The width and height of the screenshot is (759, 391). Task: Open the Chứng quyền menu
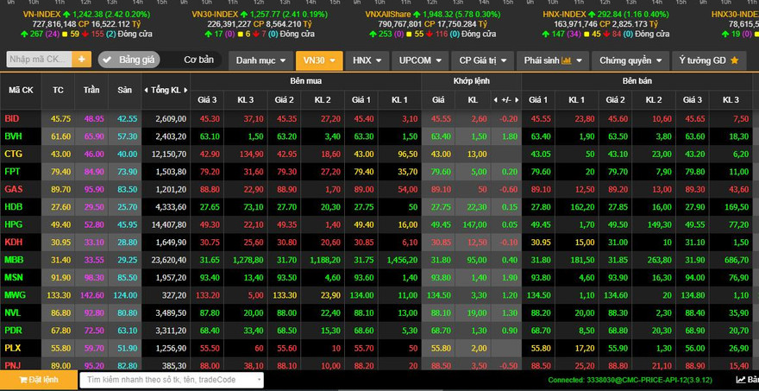click(x=634, y=60)
